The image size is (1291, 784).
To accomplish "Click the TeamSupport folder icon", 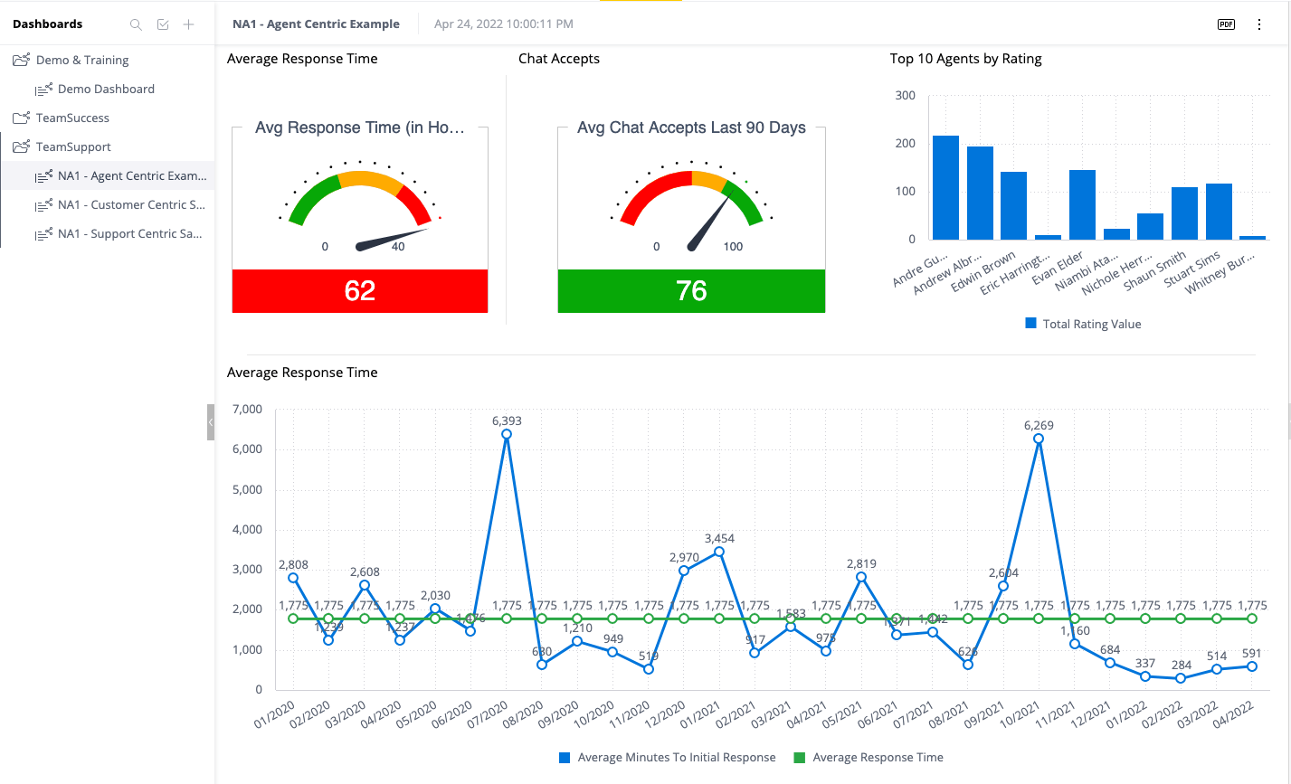I will click(21, 146).
